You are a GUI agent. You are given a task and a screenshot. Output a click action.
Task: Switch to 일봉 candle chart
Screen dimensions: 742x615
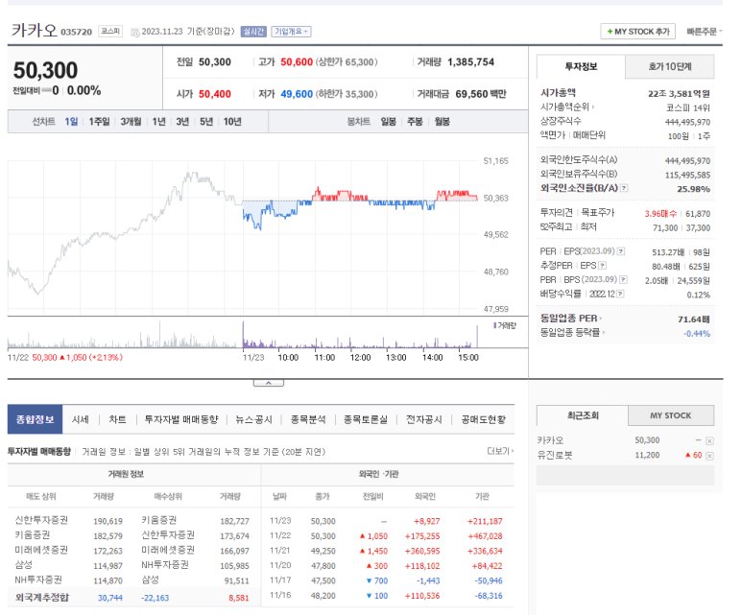[x=388, y=122]
